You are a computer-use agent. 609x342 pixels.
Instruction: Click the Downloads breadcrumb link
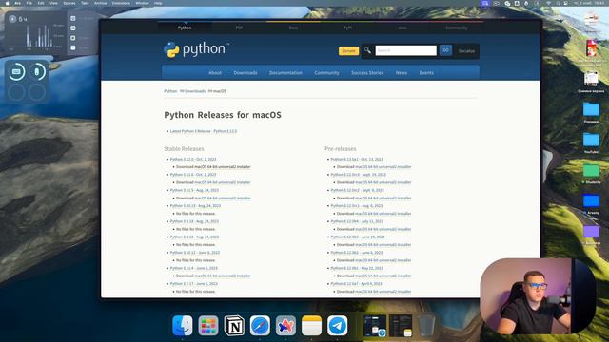click(x=194, y=91)
